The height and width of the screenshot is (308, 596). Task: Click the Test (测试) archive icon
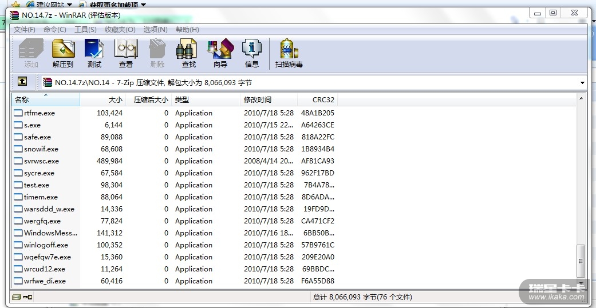(94, 53)
